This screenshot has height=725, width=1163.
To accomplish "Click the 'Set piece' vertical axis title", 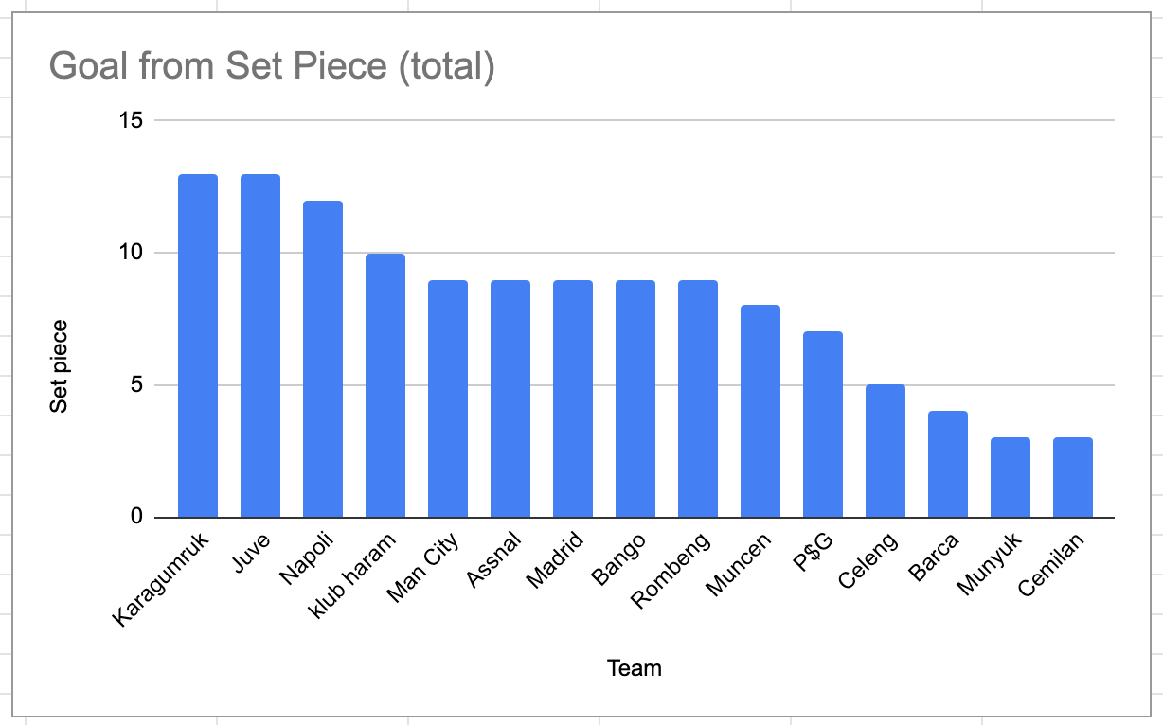I will [x=60, y=366].
